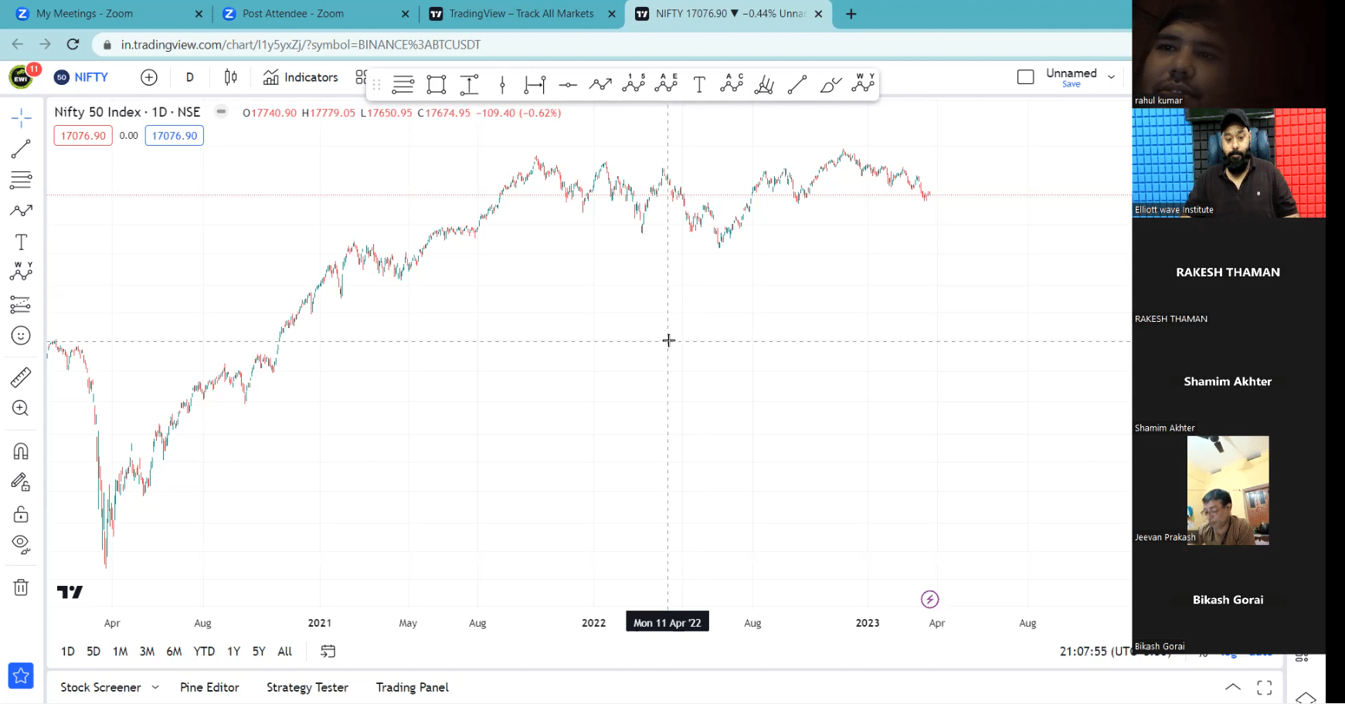The height and width of the screenshot is (704, 1345).
Task: Select Fib retracement lines in favorites toolbar
Action: [403, 84]
